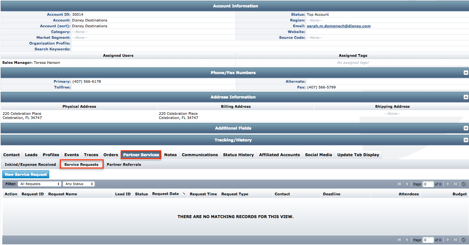
Task: Click the bottom pagination Page number field
Action: coord(428,240)
